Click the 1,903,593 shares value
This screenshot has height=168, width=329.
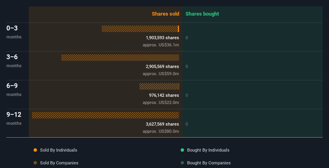click(x=162, y=38)
